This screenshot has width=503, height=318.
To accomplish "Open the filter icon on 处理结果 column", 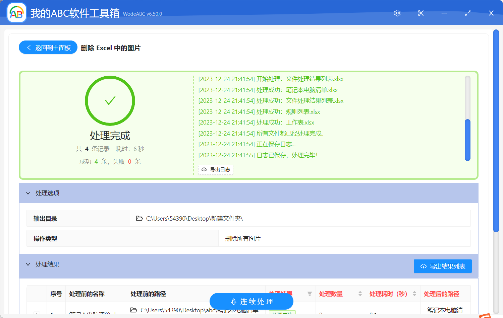I will coord(309,294).
